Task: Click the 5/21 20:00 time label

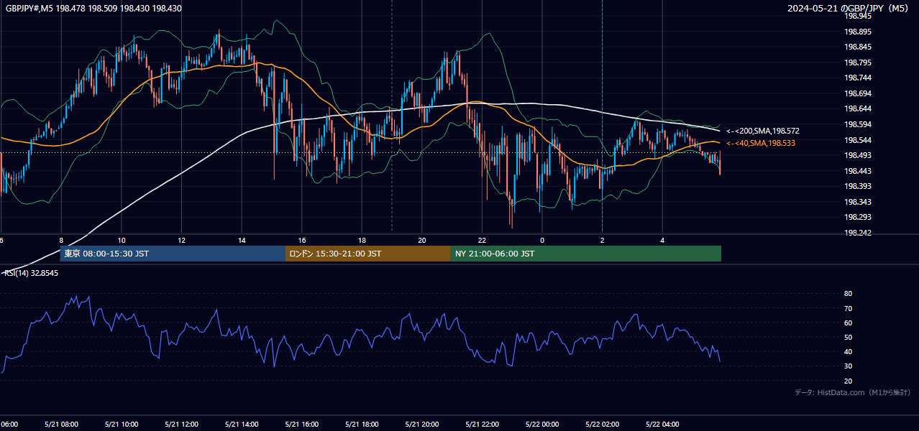Action: 422,425
